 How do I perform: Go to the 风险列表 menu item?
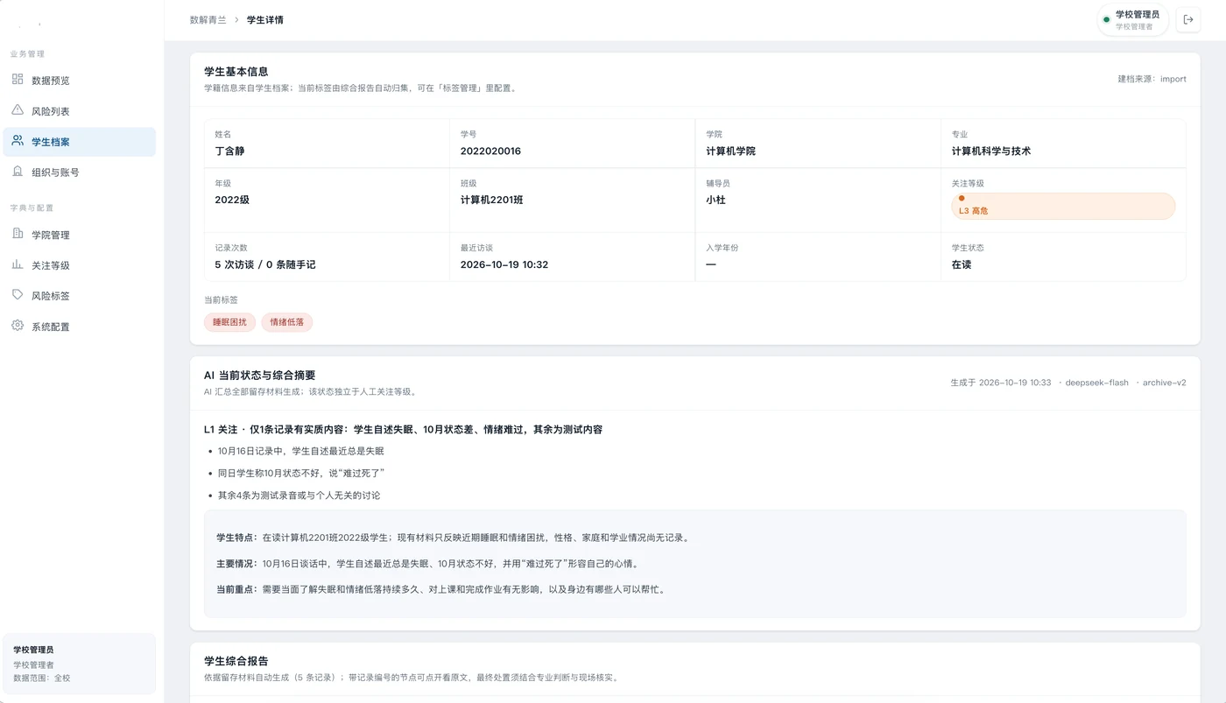point(80,111)
